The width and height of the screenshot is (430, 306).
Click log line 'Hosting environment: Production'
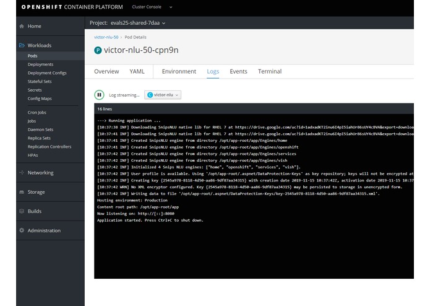coord(132,200)
